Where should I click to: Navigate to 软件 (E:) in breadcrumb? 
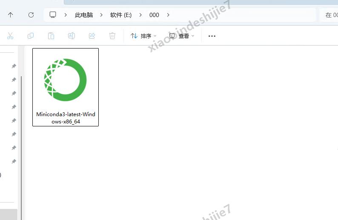click(121, 15)
